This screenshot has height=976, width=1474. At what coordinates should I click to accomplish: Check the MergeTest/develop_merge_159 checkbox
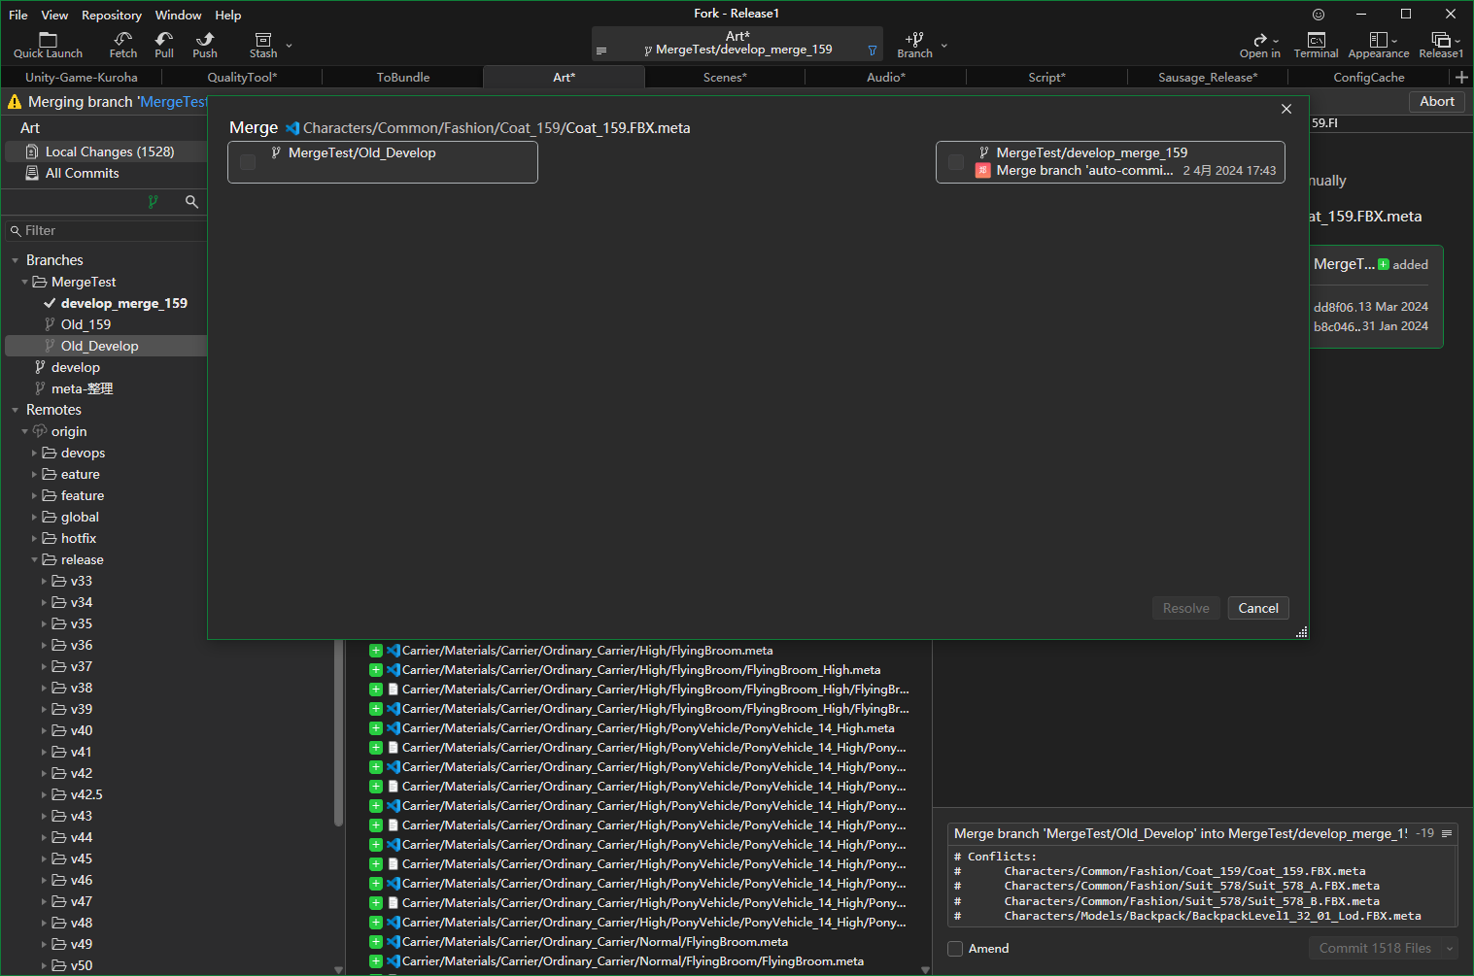[956, 162]
